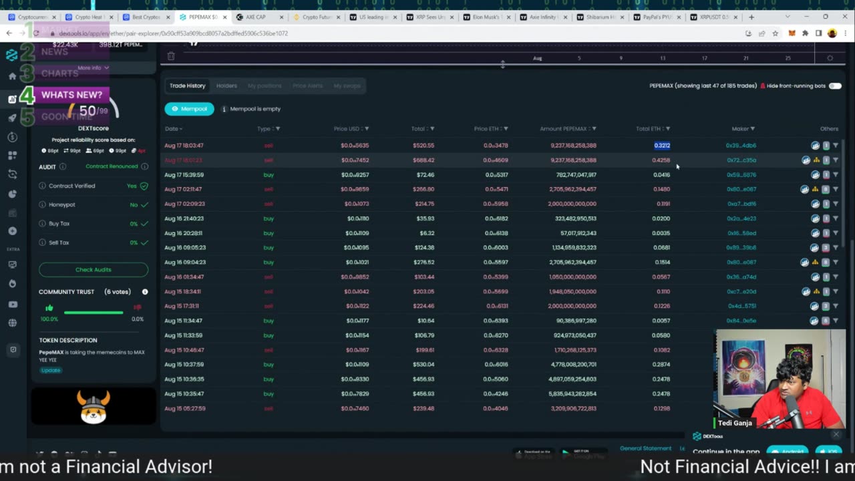This screenshot has height=481, width=855.
Task: Open the YouTube icon in sidebar
Action: point(12,305)
